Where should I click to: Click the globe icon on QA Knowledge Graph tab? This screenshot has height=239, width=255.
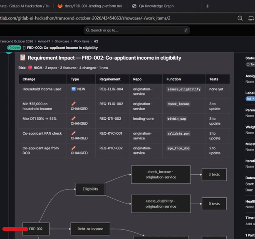(x=134, y=6)
